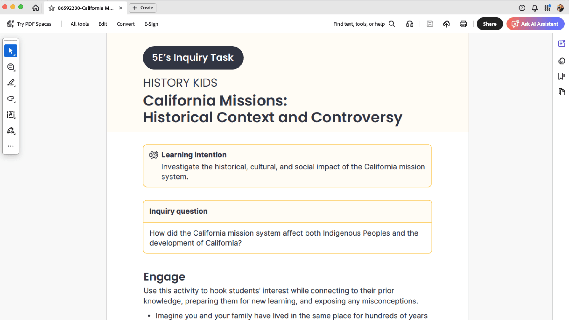This screenshot has height=320, width=569.
Task: Show the Comments panel on the right
Action: pyautogui.click(x=562, y=61)
